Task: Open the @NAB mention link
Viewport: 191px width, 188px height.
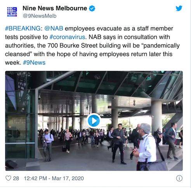Action: pyautogui.click(x=54, y=28)
